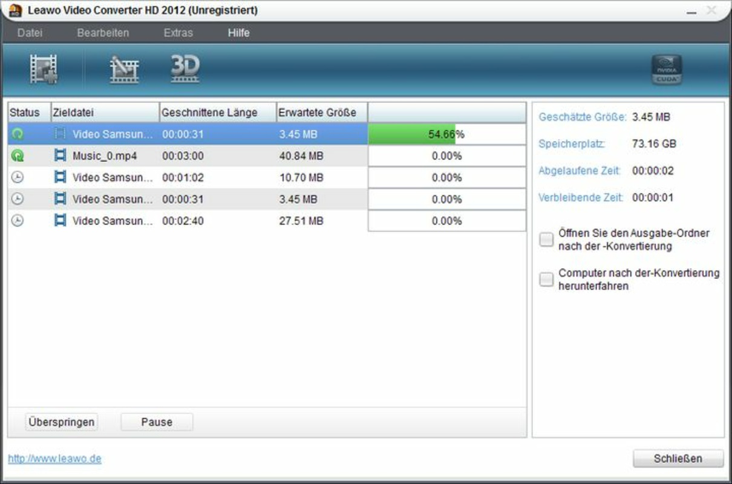
Task: Click the Schließen button
Action: 678,458
